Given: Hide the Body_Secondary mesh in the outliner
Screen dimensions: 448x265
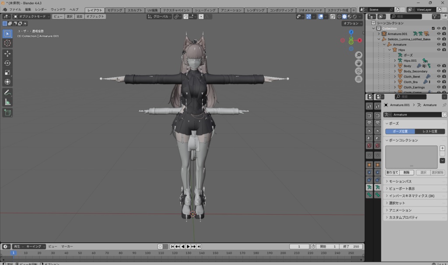Looking at the screenshot, I should pos(439,71).
